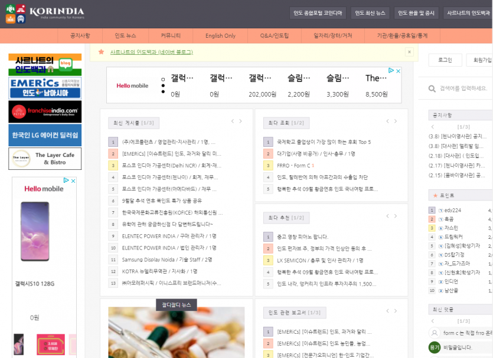This screenshot has width=493, height=358.
Task: Click the 인도 최신 뉴스 header button
Action: [370, 13]
